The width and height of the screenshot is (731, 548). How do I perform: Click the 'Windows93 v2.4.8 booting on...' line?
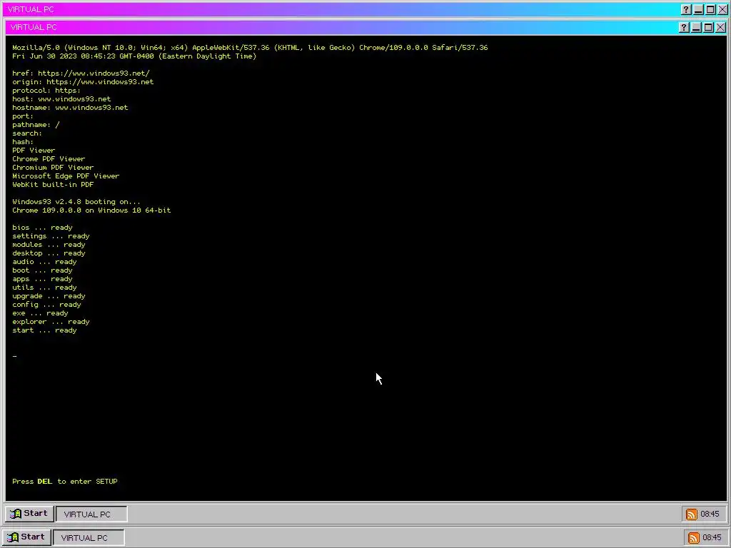[x=76, y=202]
